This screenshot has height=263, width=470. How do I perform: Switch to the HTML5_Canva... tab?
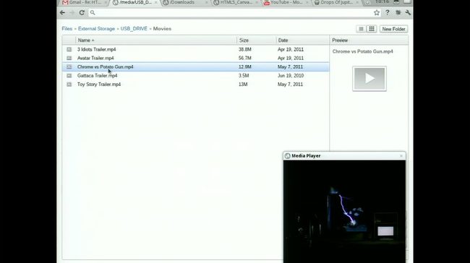(236, 2)
